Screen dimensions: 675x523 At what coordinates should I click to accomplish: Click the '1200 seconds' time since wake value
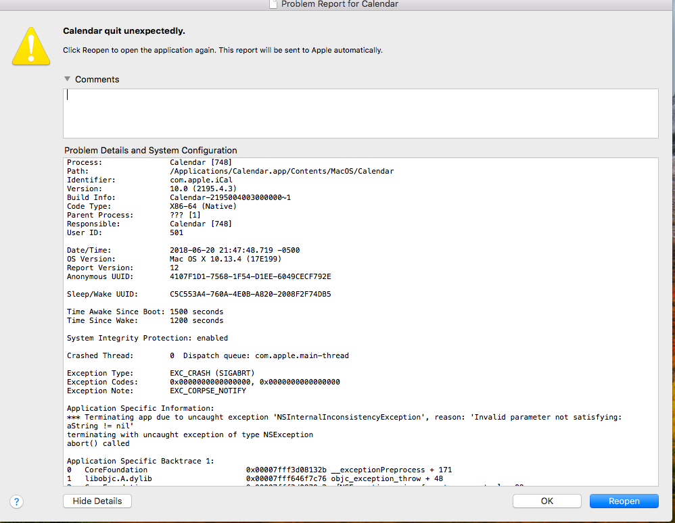tap(197, 320)
